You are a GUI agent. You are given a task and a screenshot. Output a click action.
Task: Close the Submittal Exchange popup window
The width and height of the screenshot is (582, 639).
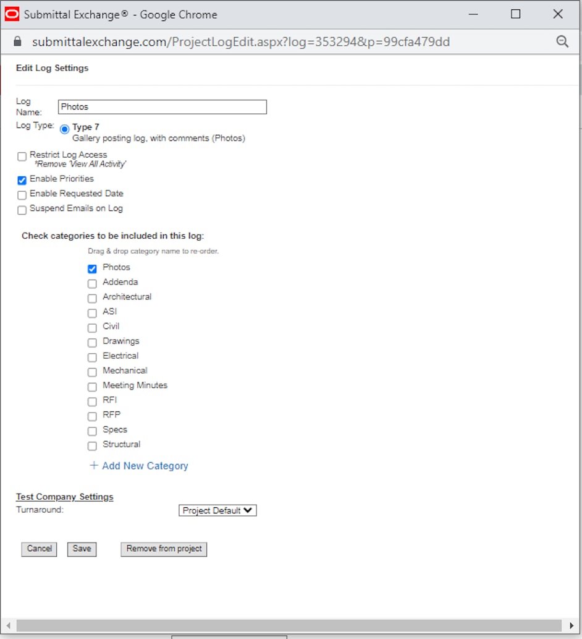click(x=558, y=14)
